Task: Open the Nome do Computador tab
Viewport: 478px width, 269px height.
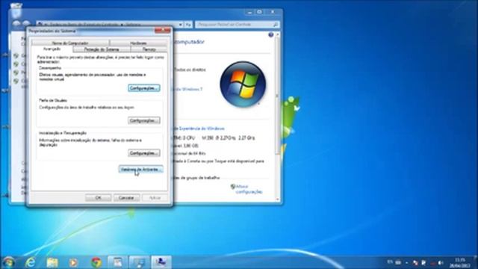Action: tap(70, 43)
